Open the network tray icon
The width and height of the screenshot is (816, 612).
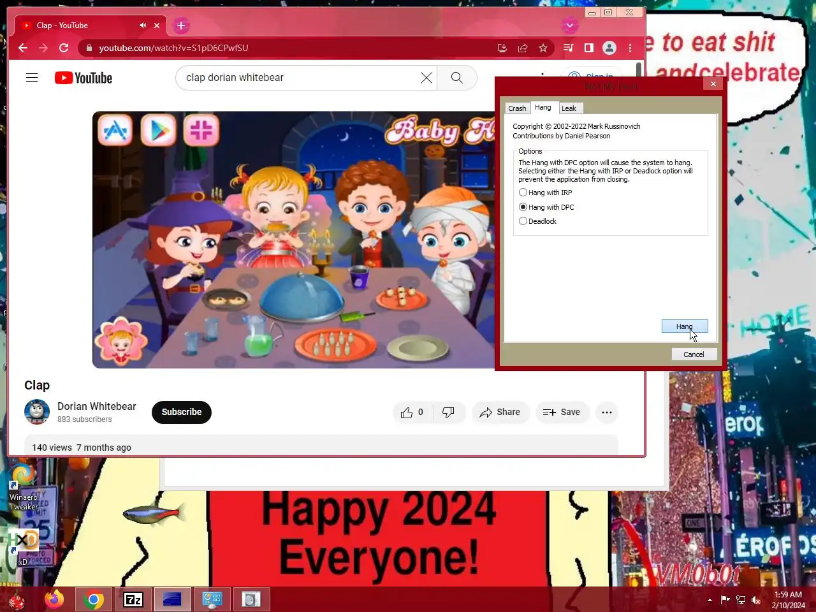pyautogui.click(x=741, y=600)
